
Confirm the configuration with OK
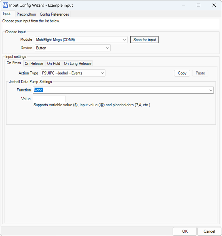point(185,231)
